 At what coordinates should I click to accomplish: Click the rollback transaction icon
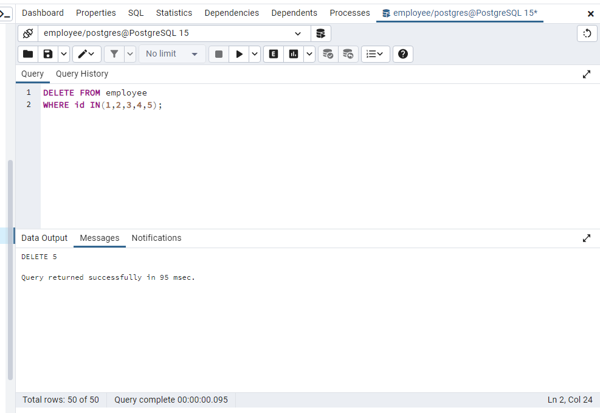point(348,54)
